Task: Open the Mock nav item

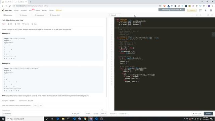Action: click(x=31, y=10)
